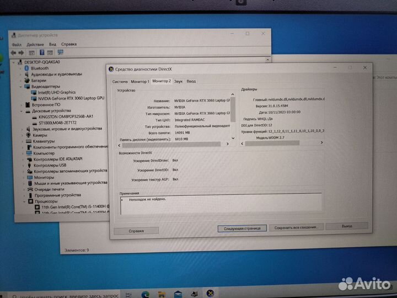
Task: Collapse the Видеоадаптеры category
Action: 20,87
